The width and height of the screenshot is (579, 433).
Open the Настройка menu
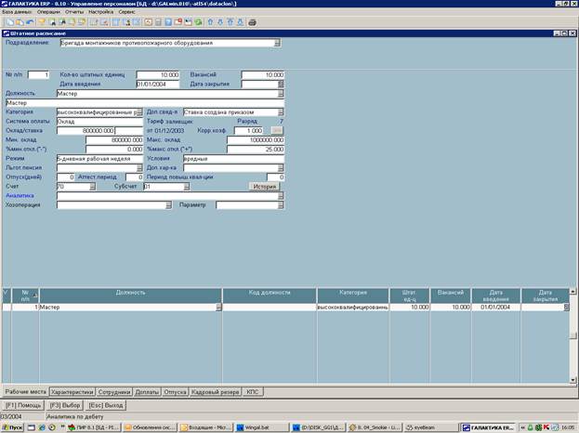[x=101, y=10]
